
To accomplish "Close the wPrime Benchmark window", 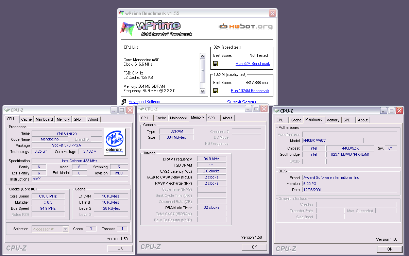I will 272,13.
